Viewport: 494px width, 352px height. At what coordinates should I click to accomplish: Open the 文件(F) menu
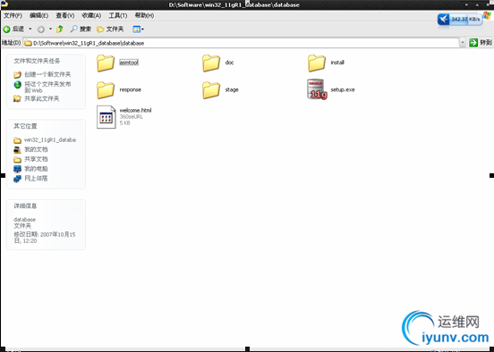(x=13, y=15)
